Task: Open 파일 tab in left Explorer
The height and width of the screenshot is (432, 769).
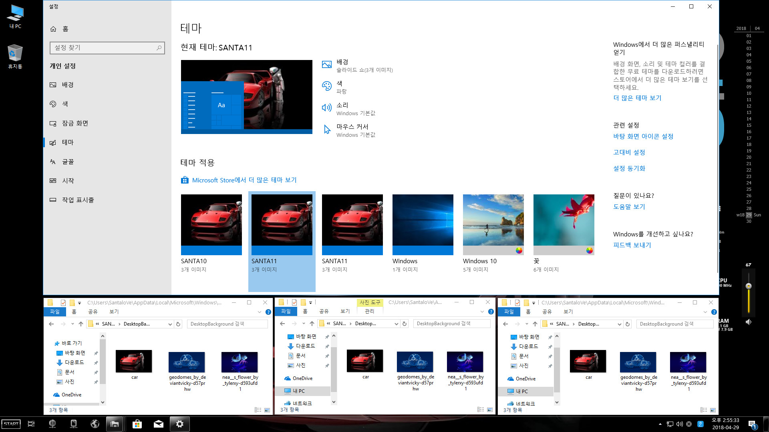Action: 55,312
